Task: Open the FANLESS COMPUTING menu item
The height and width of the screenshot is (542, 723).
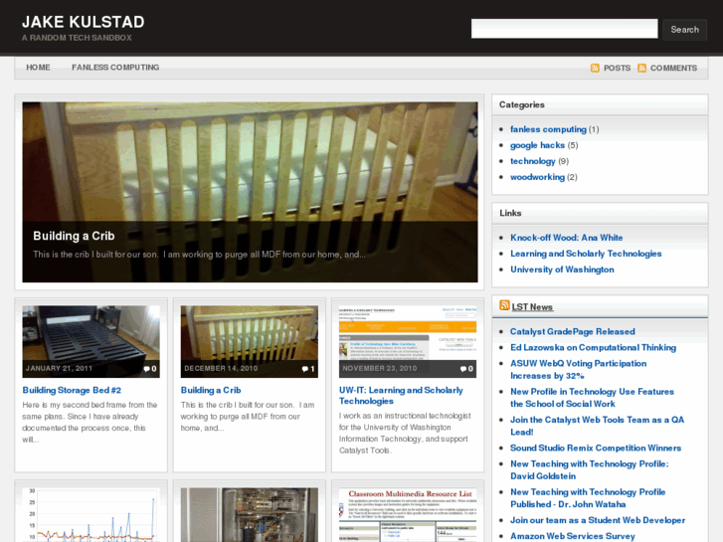Action: tap(115, 68)
